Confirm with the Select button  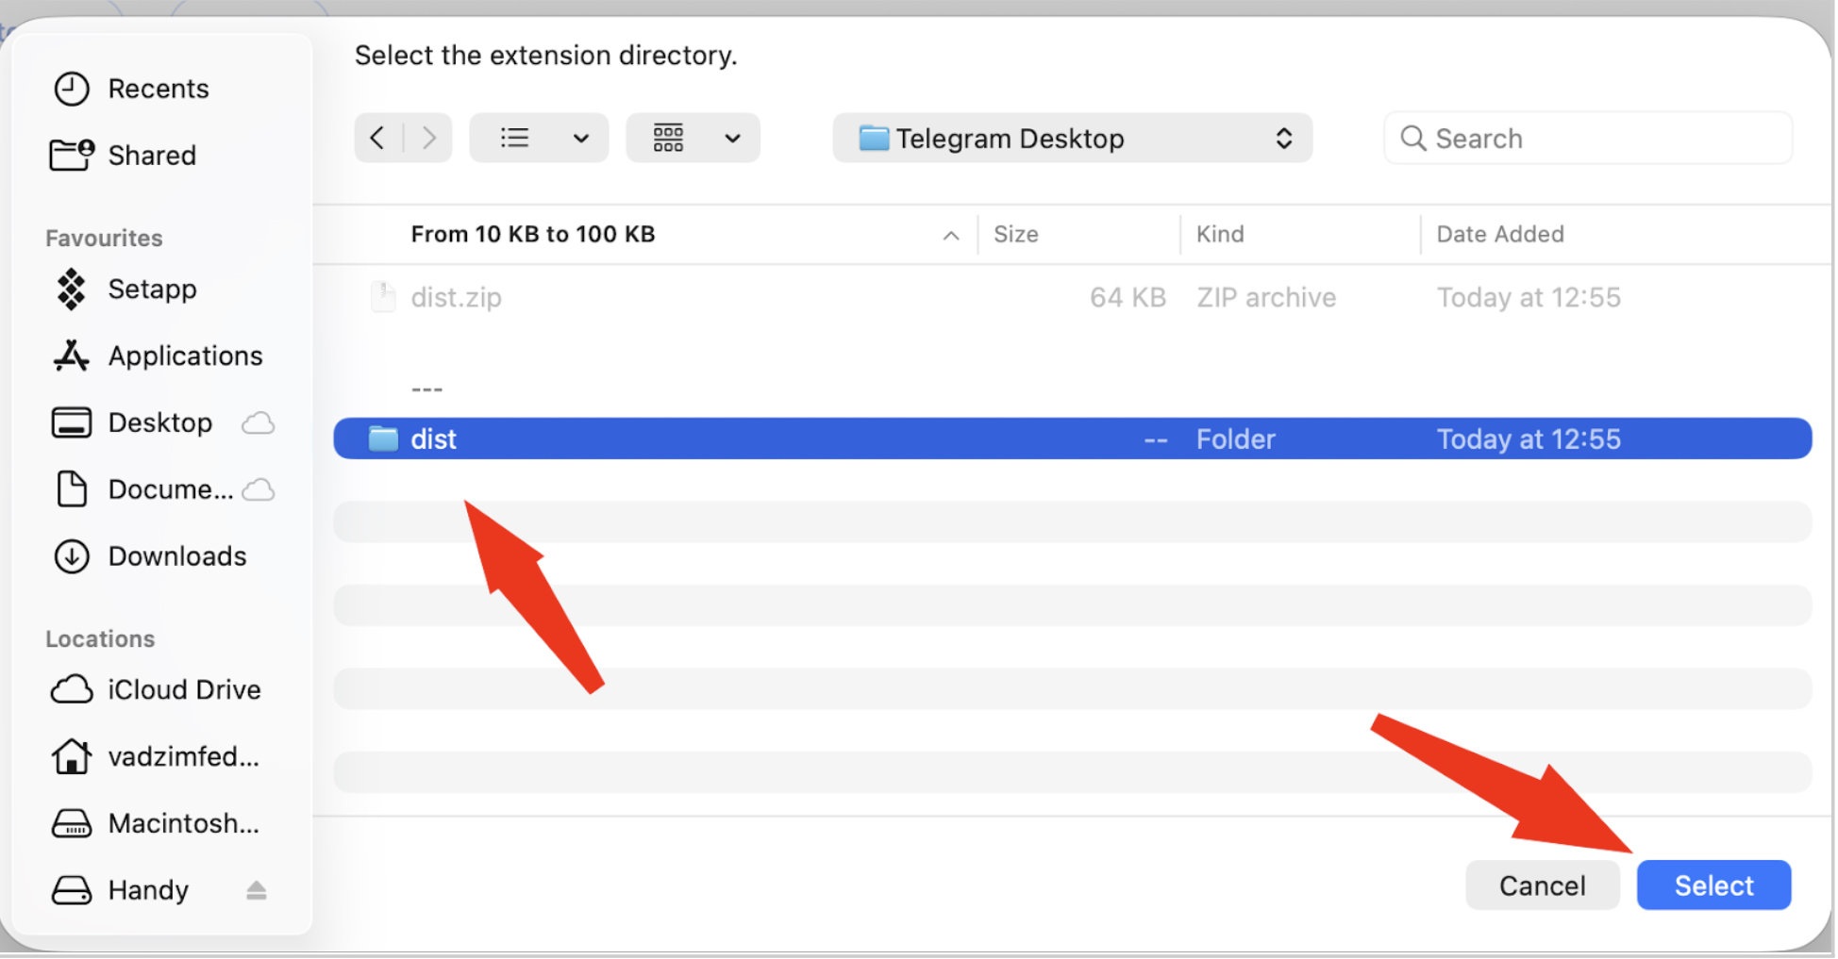pos(1713,885)
